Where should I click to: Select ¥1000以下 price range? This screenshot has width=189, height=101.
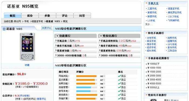click(x=153, y=64)
